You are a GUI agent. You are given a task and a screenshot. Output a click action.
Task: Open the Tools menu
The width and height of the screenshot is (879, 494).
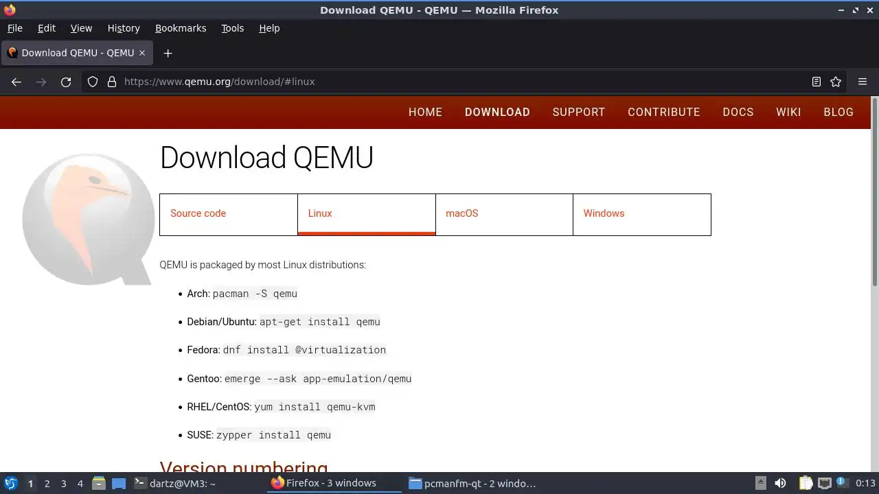point(232,28)
